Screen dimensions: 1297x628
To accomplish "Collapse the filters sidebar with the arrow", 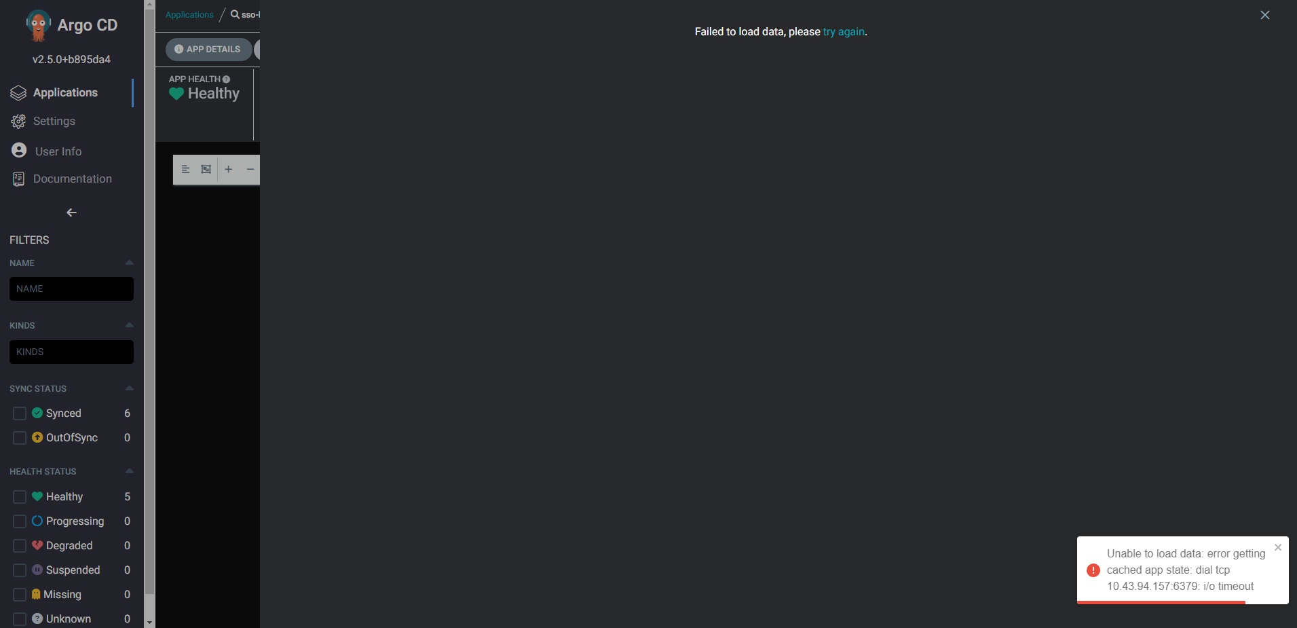I will coord(71,213).
